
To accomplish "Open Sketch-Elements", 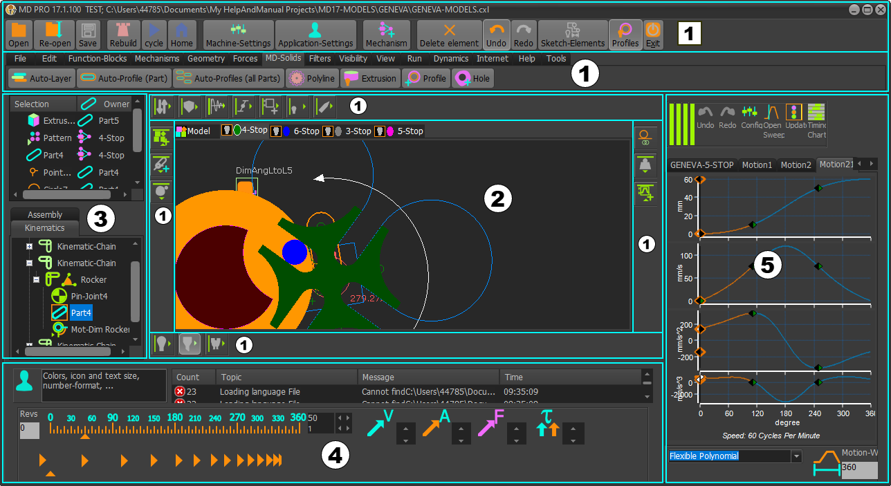I will coord(572,35).
